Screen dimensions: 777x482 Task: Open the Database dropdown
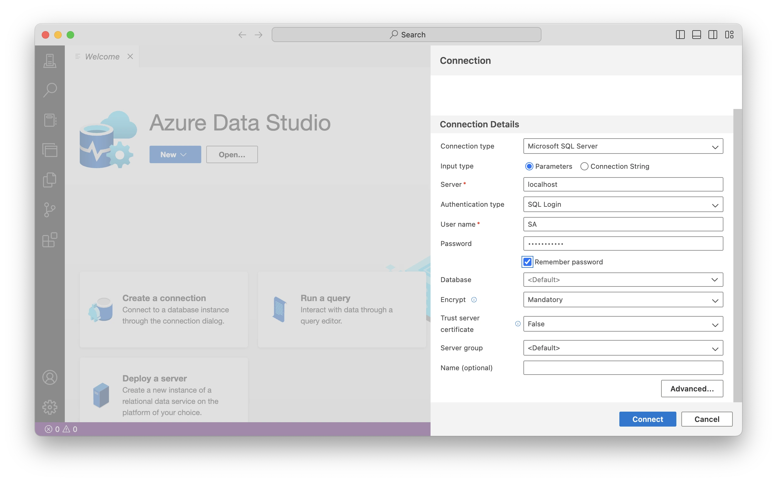point(624,280)
